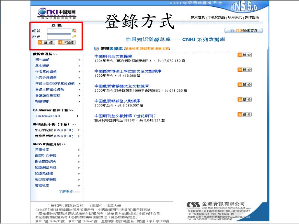Click 簡介 icon for 中國期刊全文數據庫 1994年

[245, 55]
